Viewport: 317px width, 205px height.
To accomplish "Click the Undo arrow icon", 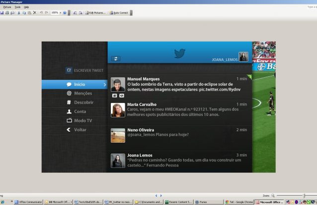I will click(40, 12).
